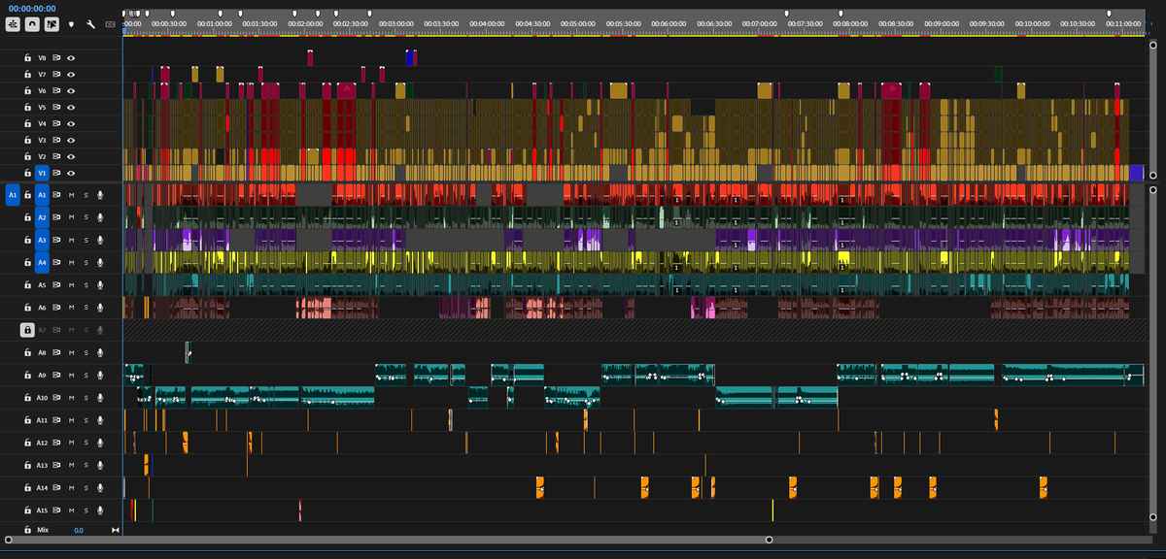Toggle sync lock on track A12
The image size is (1166, 559).
point(57,443)
